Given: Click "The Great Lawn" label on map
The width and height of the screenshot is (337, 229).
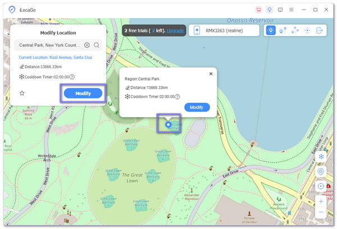Looking at the screenshot, I should 132,178.
